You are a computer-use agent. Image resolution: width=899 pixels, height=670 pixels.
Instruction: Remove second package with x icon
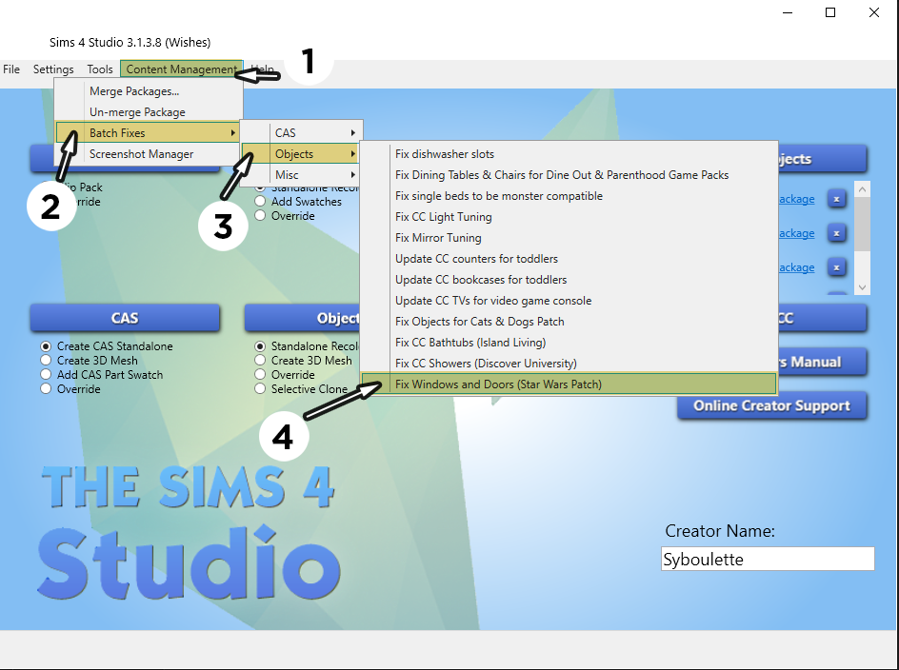tap(836, 233)
